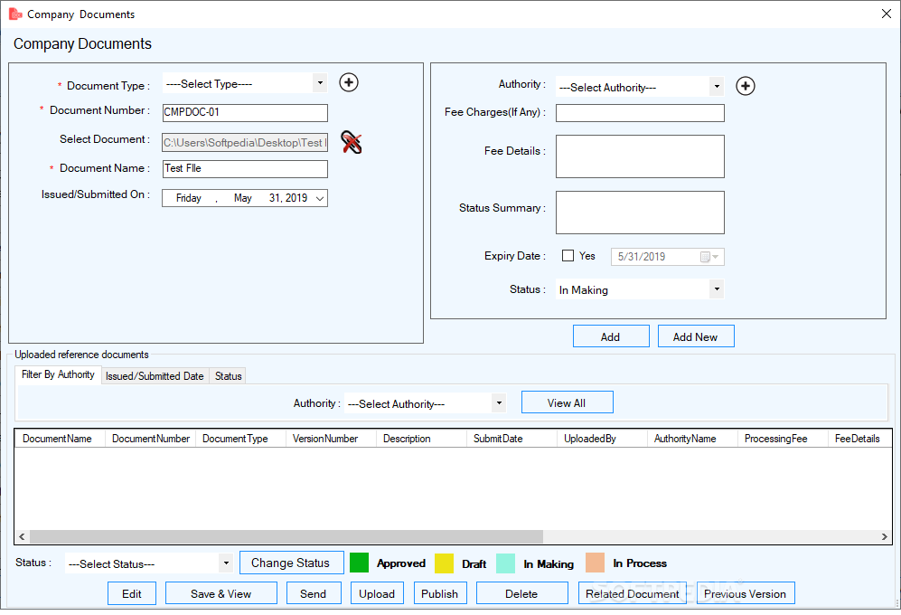Click the Document Number input field
901x615 pixels.
245,113
